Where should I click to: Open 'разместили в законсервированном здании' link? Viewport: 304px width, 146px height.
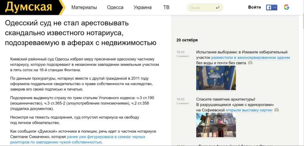(251, 57)
